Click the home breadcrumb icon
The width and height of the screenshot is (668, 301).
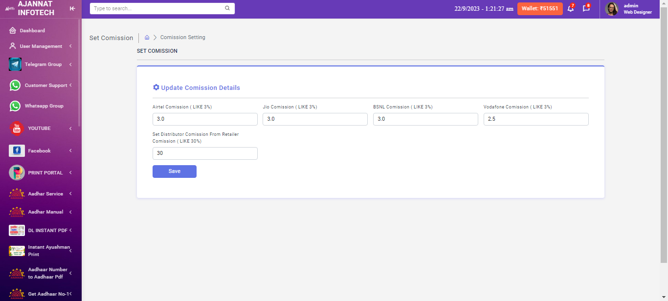tap(147, 38)
